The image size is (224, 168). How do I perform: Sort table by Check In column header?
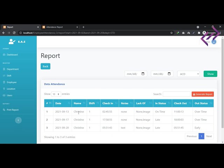(x=110, y=103)
